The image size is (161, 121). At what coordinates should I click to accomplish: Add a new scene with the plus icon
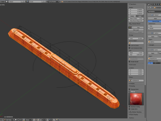click(x=43, y=2)
